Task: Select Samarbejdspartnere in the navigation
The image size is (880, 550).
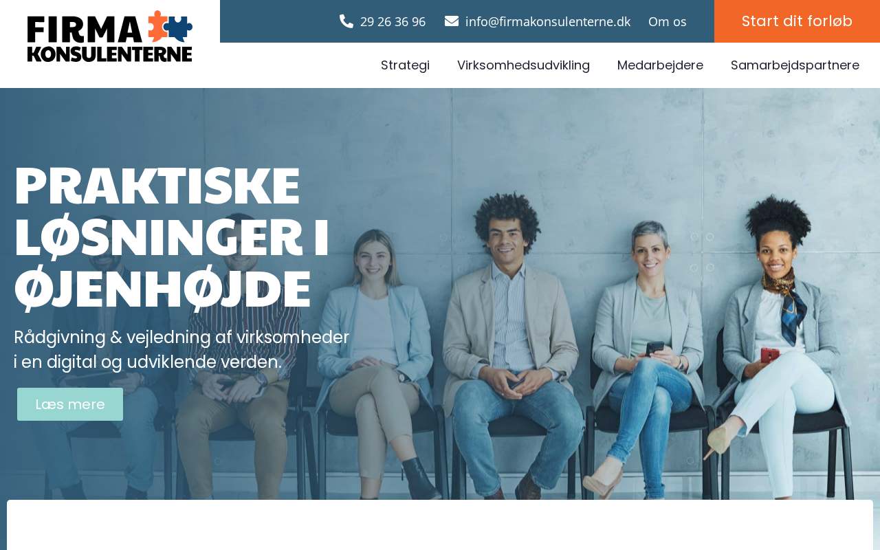Action: (795, 65)
